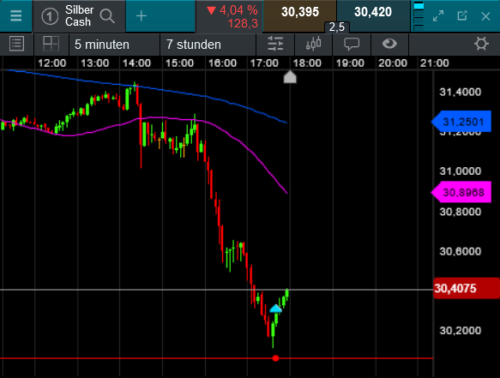Click the 30,6000 price axis label
Screen dimensions: 500x378
(461, 251)
